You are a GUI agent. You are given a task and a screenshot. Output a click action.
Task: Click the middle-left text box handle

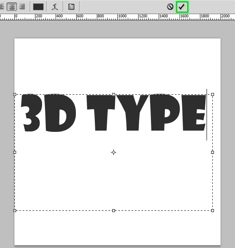coord(15,152)
